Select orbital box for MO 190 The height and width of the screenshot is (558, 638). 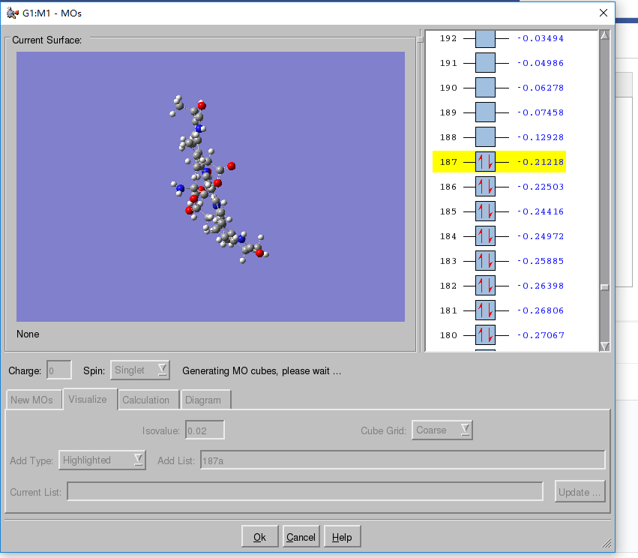point(485,88)
